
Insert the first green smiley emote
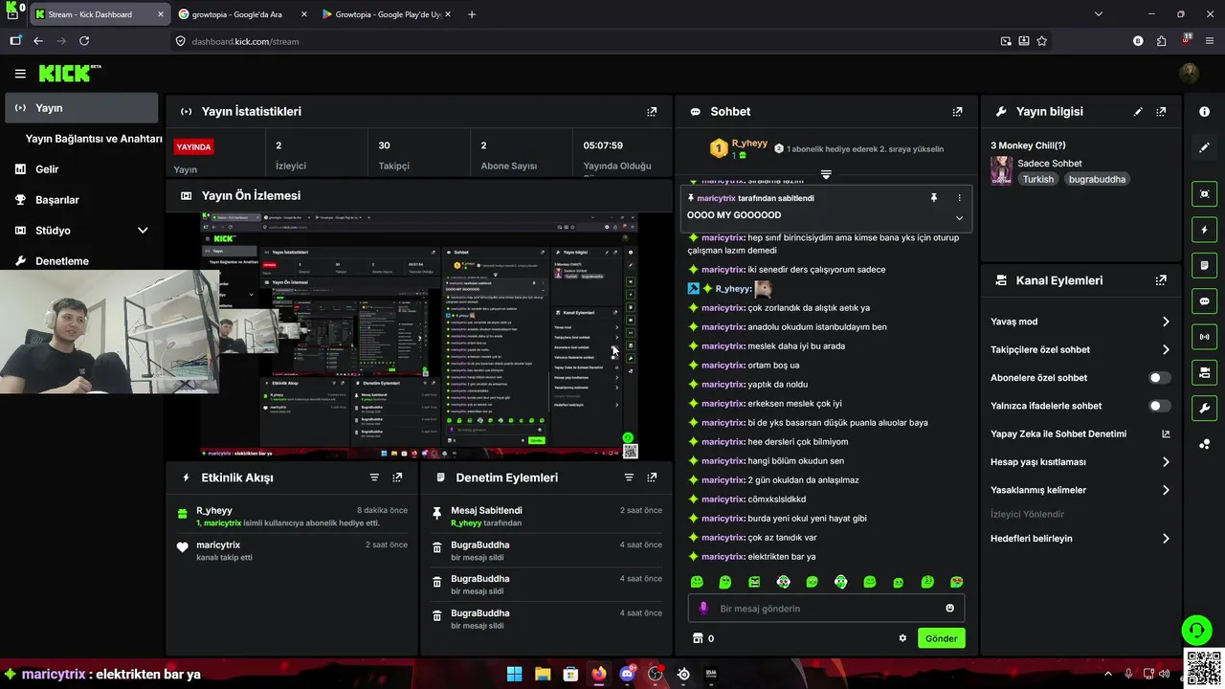[697, 582]
